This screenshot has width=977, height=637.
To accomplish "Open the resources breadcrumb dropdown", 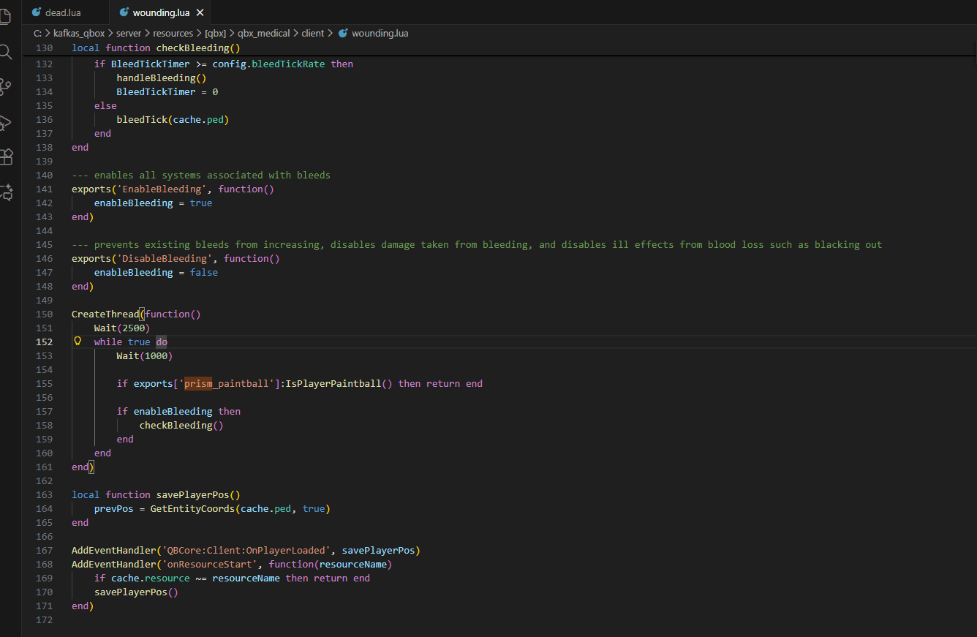I will pos(173,33).
